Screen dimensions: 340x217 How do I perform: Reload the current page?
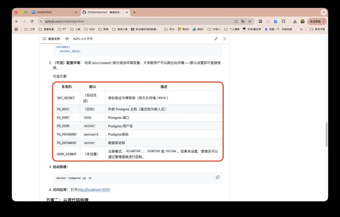pos(32,21)
